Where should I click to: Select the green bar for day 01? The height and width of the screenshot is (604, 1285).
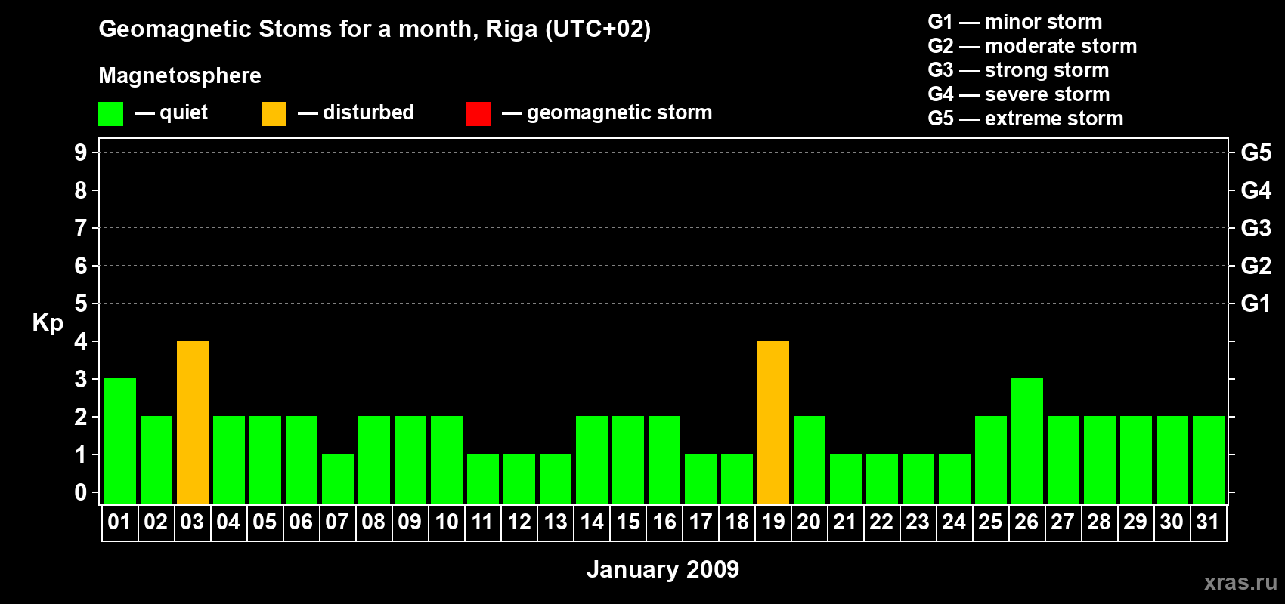(120, 441)
